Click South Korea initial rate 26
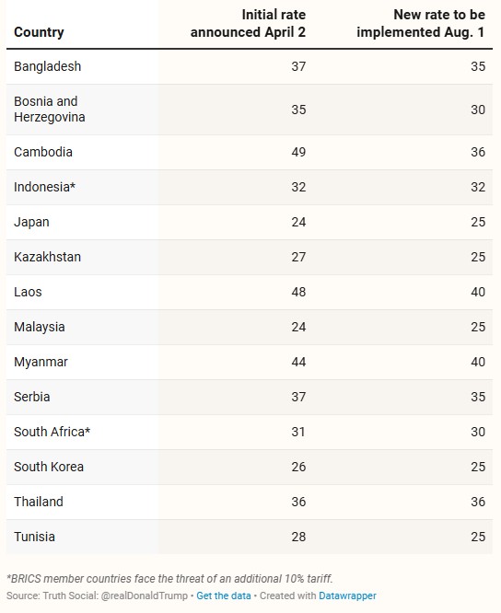501x613 pixels. pyautogui.click(x=298, y=467)
